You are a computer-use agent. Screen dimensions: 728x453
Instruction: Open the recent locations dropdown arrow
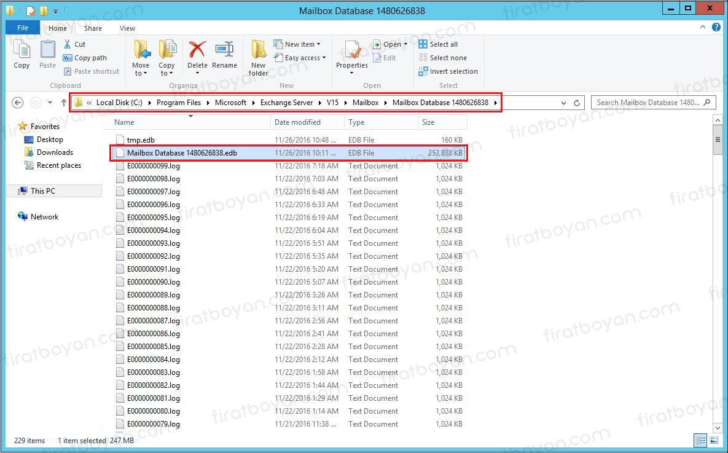50,103
